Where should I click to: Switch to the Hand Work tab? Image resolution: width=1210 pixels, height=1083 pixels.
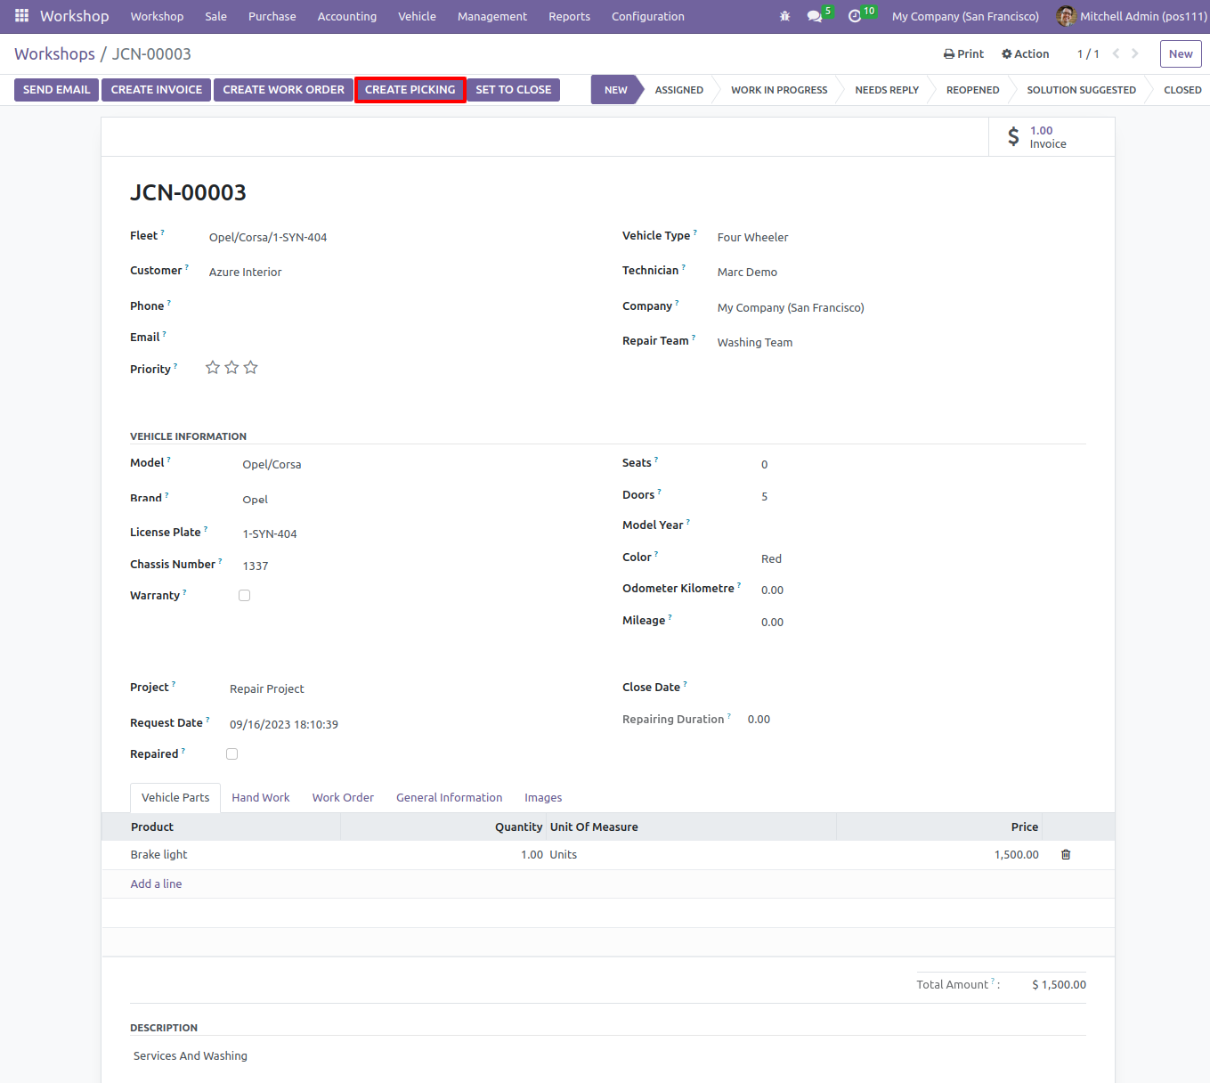tap(261, 797)
